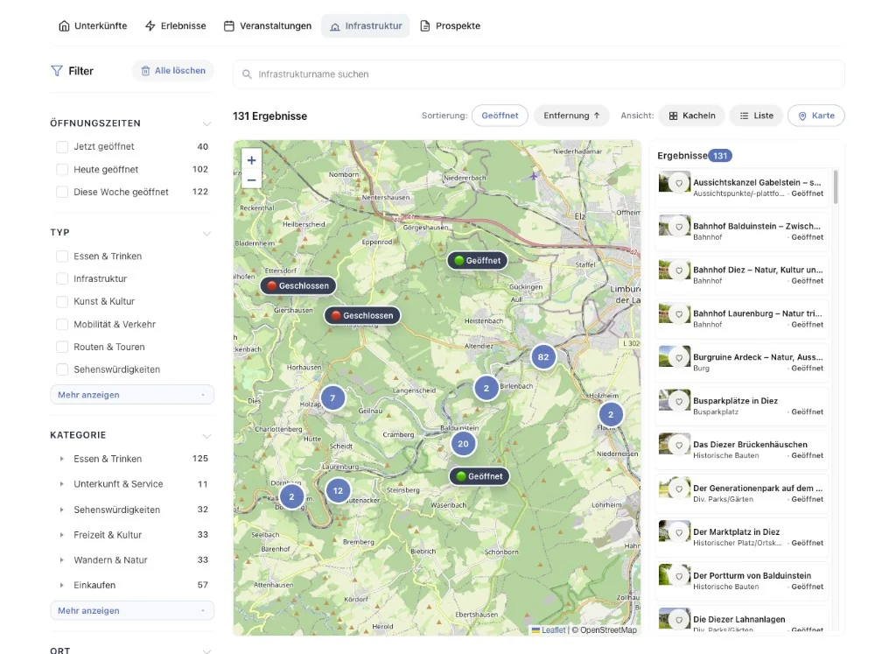The width and height of the screenshot is (896, 654).
Task: Open map cluster marker 7
Action: click(332, 397)
